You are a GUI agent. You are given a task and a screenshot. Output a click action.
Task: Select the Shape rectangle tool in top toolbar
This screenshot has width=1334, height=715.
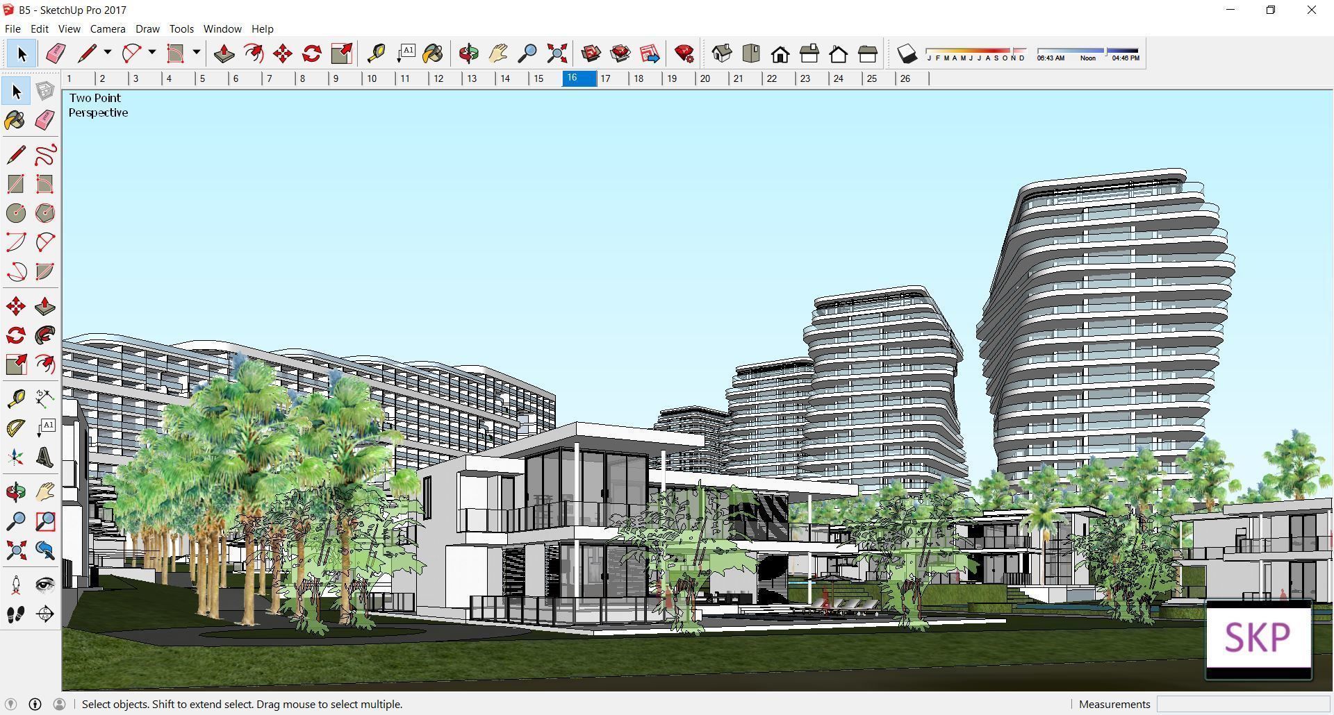(x=175, y=53)
